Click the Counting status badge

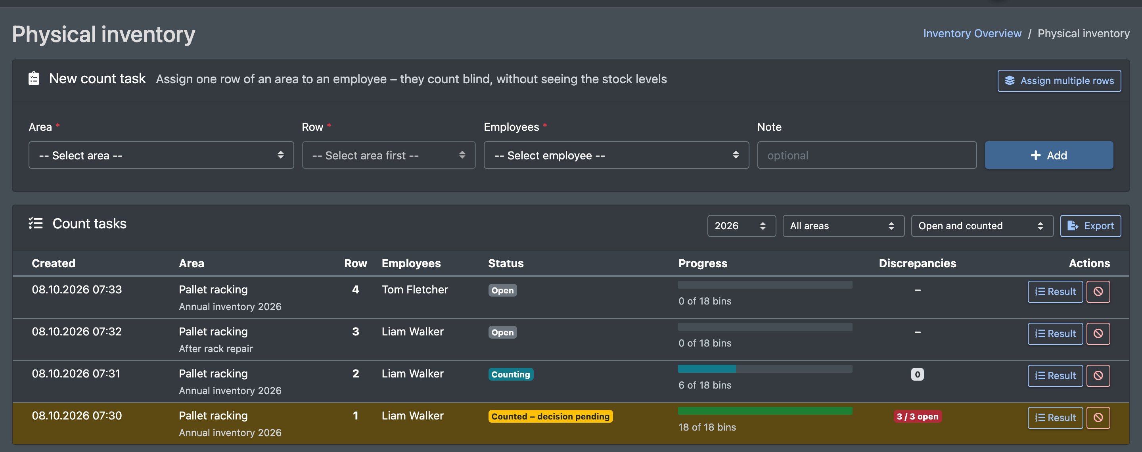[x=510, y=374]
